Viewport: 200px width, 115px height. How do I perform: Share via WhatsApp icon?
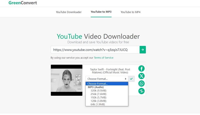pyautogui.click(x=141, y=84)
